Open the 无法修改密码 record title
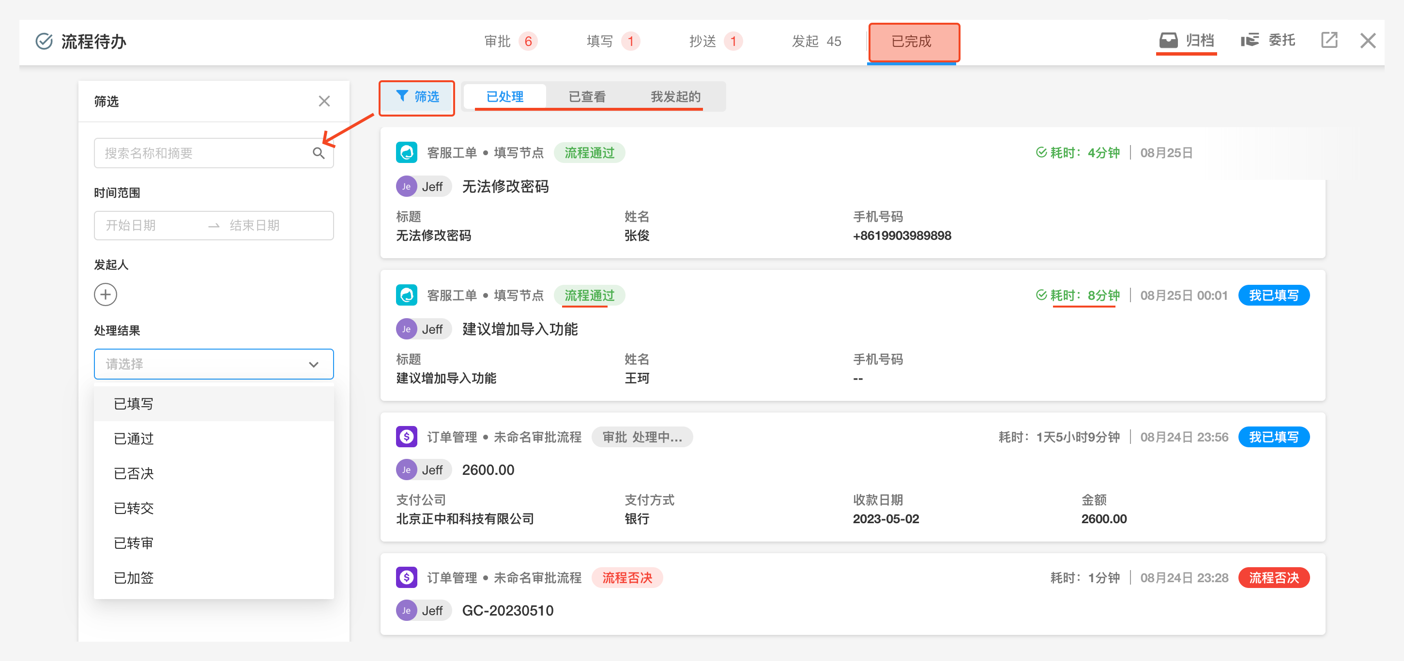Image resolution: width=1404 pixels, height=661 pixels. (505, 187)
